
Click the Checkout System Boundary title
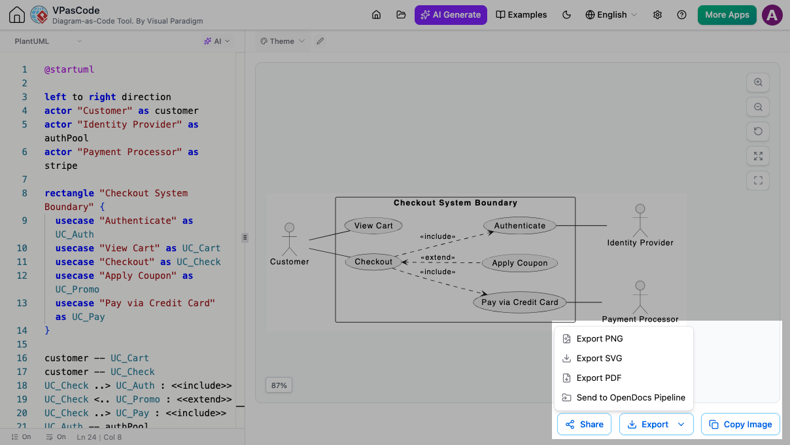(455, 203)
